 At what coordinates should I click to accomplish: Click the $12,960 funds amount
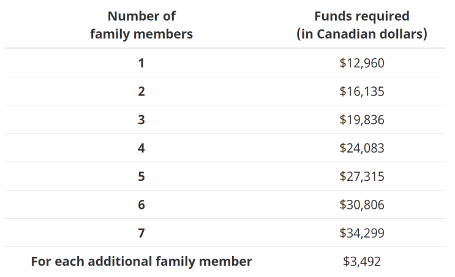(361, 63)
